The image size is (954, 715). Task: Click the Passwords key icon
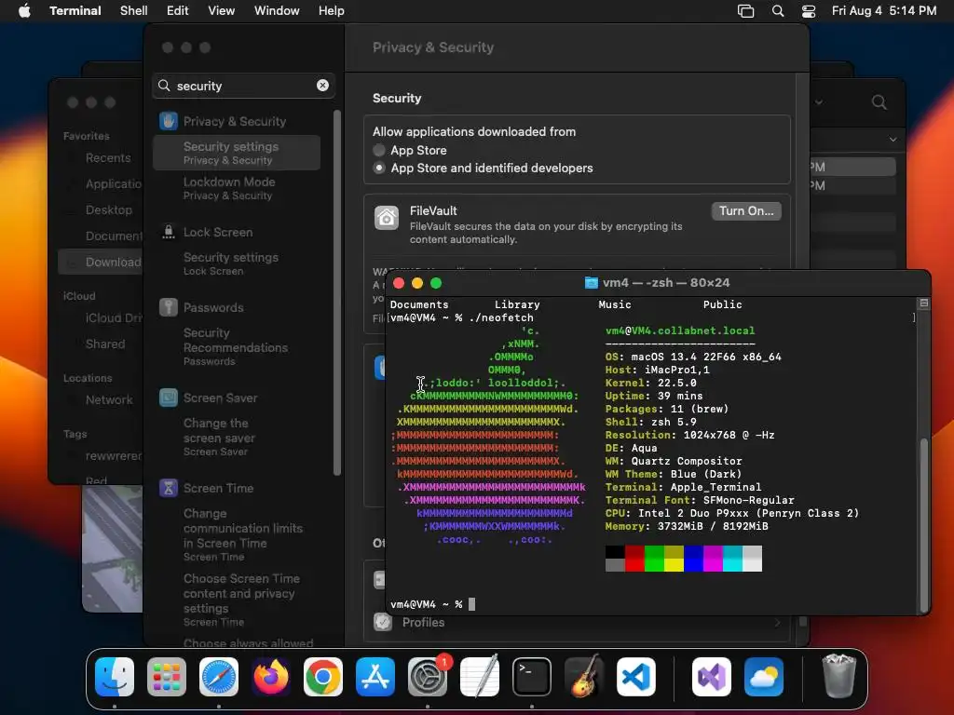[x=169, y=307]
